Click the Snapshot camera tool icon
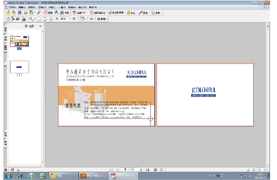Viewport: 277px width, 180px height. tap(24, 19)
